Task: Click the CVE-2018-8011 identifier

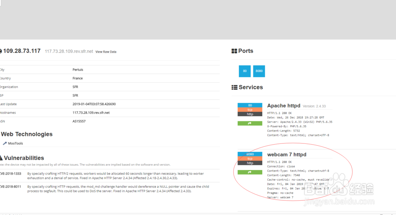Action: 10,187
